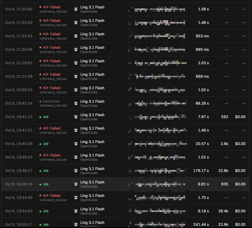Click the $0.00 cost in the 19:40:39 row

click(x=240, y=144)
